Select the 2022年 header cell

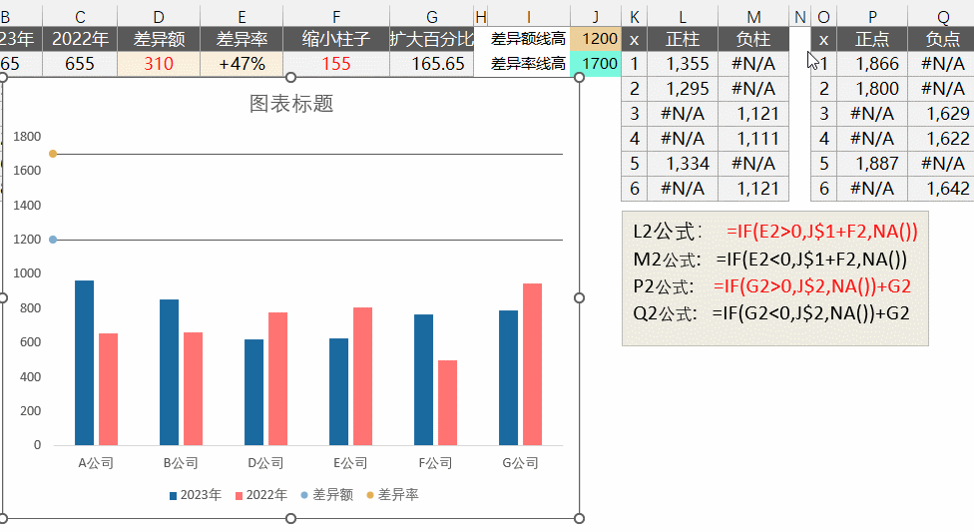80,39
